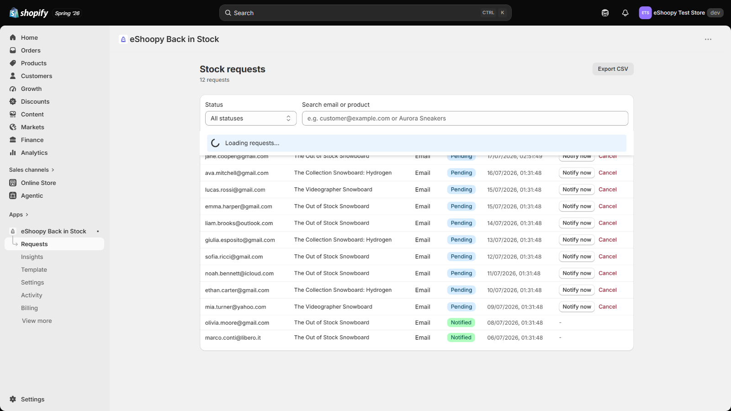
Task: Open the Template page in app menu
Action: pos(34,270)
